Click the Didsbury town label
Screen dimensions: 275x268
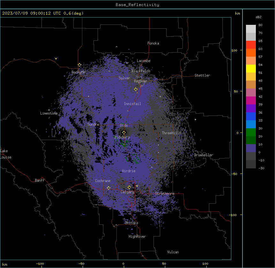pos(122,137)
